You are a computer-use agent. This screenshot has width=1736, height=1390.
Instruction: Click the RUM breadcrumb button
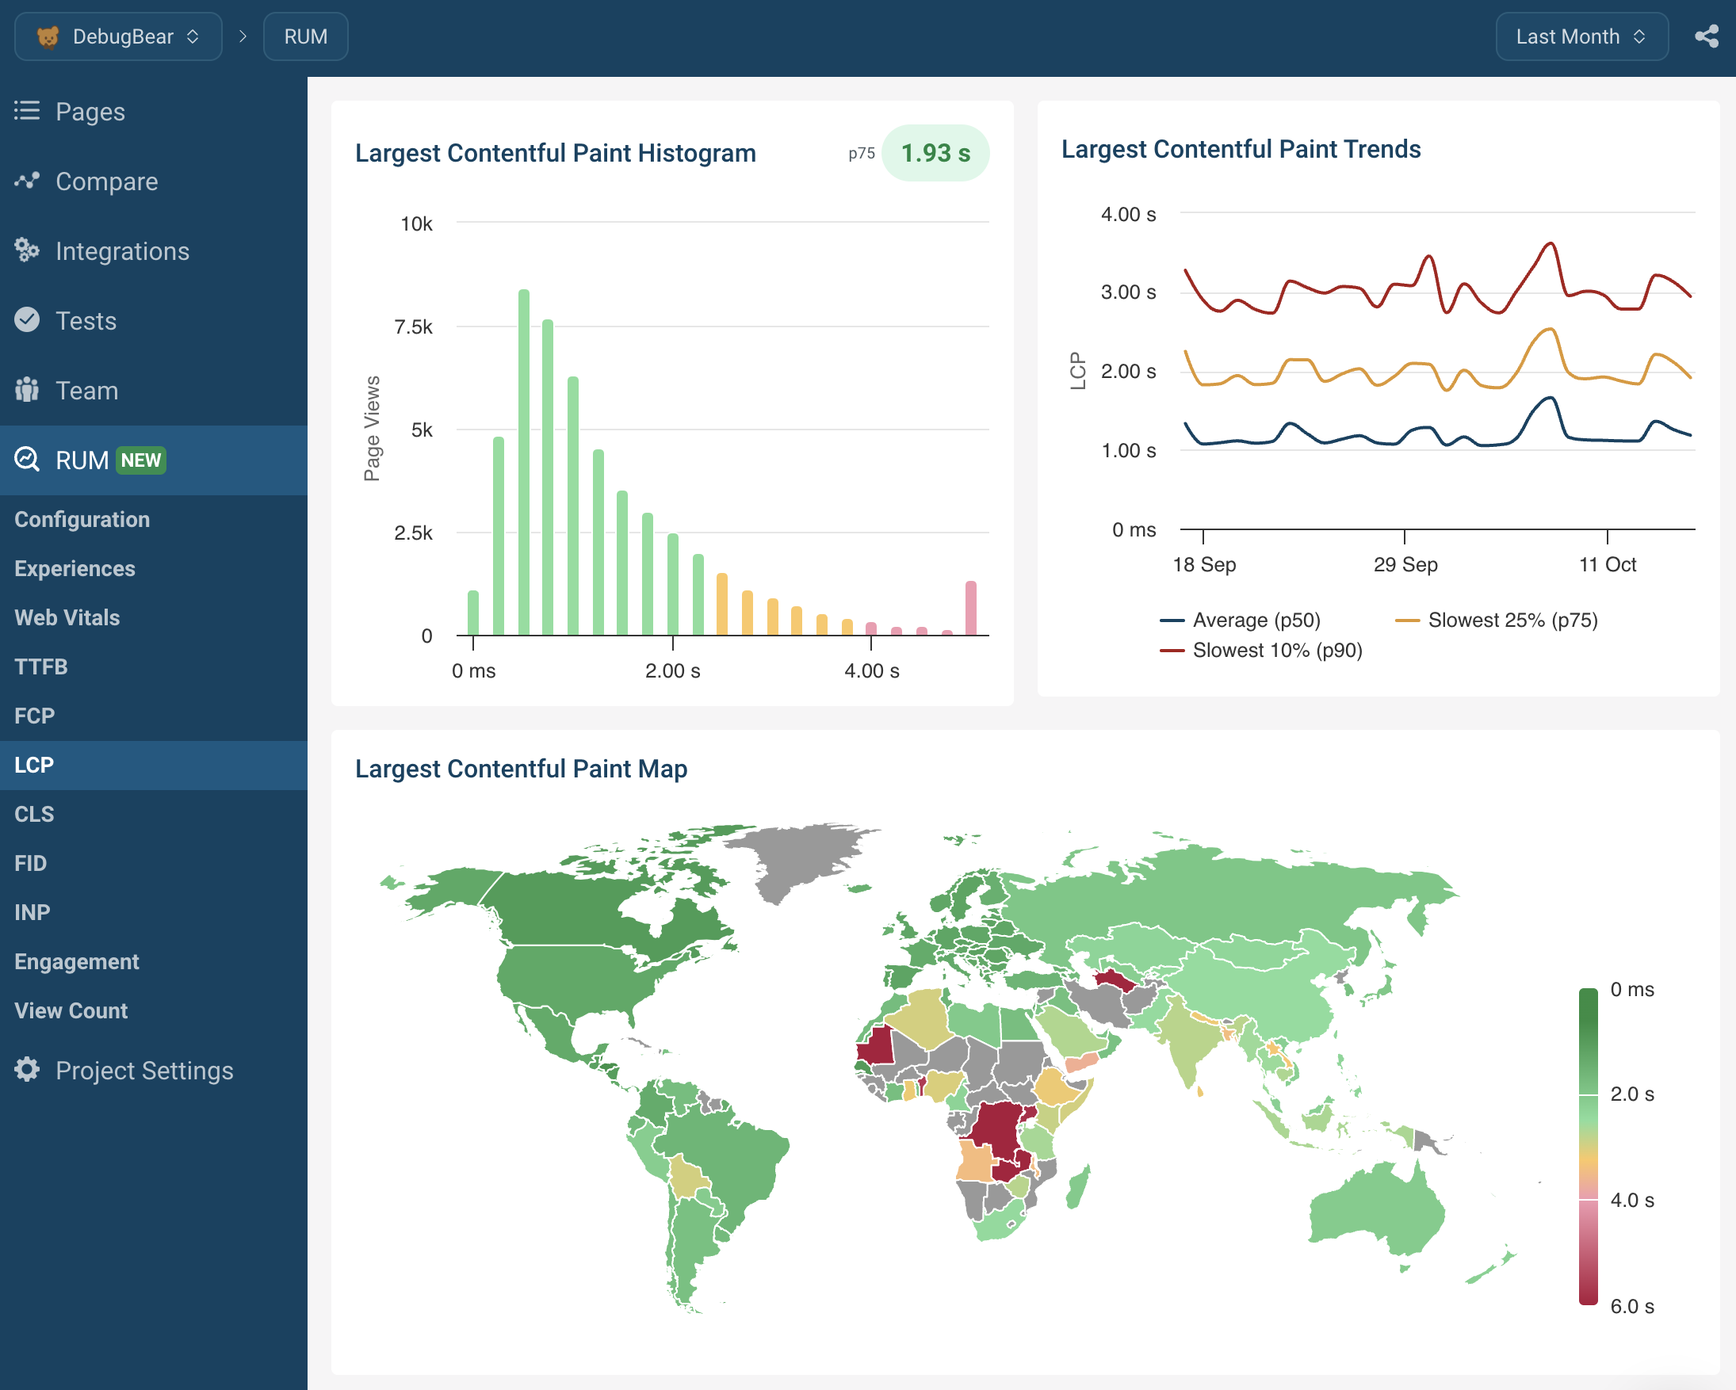pos(305,36)
